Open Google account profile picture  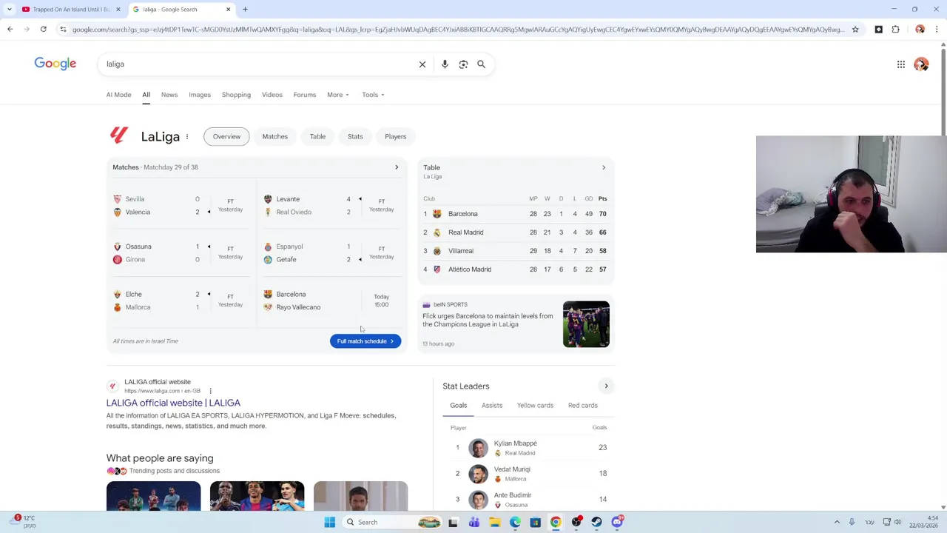point(921,64)
